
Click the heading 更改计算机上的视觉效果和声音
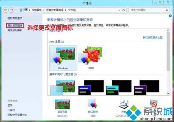[x=70, y=20]
